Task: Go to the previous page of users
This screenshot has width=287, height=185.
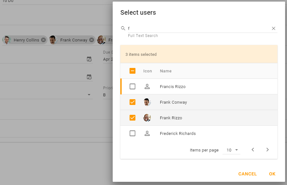Action: tap(253, 150)
